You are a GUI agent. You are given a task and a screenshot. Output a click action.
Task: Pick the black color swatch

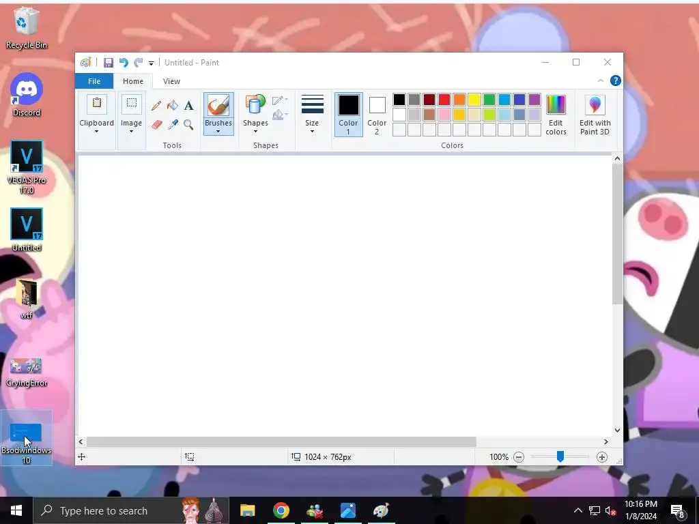click(x=399, y=100)
